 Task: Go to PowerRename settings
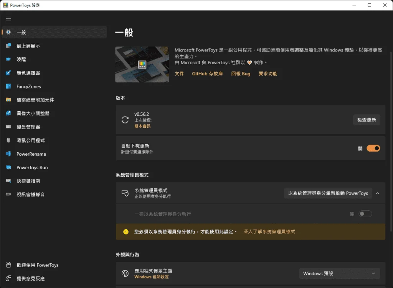[x=54, y=154]
